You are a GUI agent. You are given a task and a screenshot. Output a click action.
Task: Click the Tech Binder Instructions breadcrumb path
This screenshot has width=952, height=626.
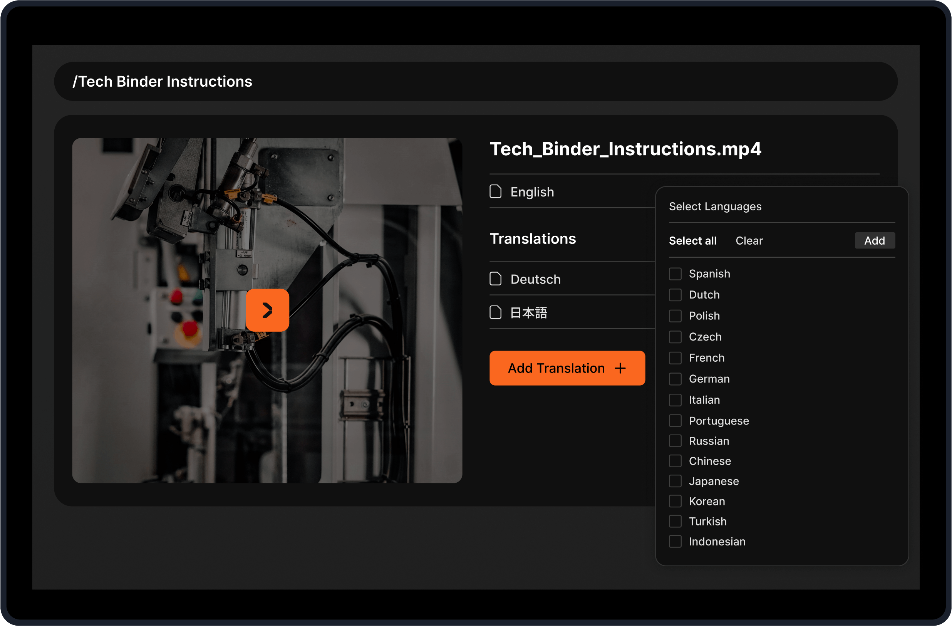point(163,82)
